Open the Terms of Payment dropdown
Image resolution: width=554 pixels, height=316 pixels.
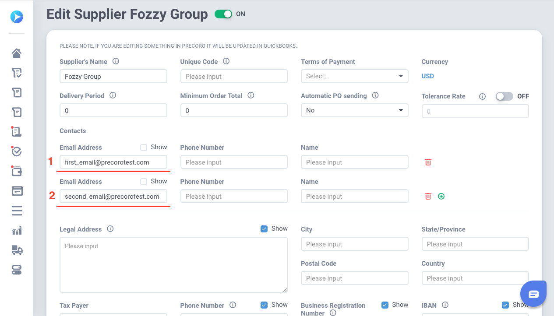coord(354,76)
